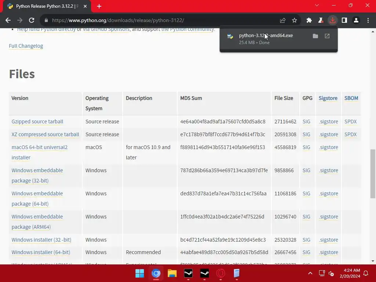The height and width of the screenshot is (282, 376).
Task: Click the forward navigation arrow
Action: pos(20,21)
